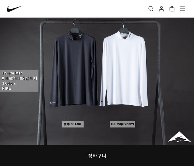Click the Nike Trail mountain logo
194x166 pixels.
coord(179,137)
